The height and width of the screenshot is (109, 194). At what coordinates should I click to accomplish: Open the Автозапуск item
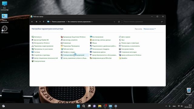click(37, 37)
